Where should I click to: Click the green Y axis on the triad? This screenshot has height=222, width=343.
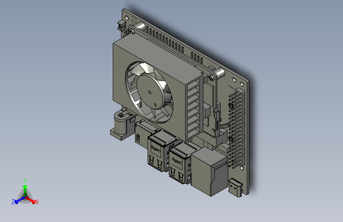(25, 190)
